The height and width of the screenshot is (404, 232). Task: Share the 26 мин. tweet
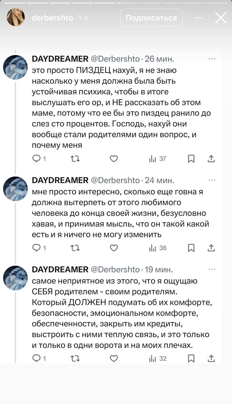[x=211, y=159]
